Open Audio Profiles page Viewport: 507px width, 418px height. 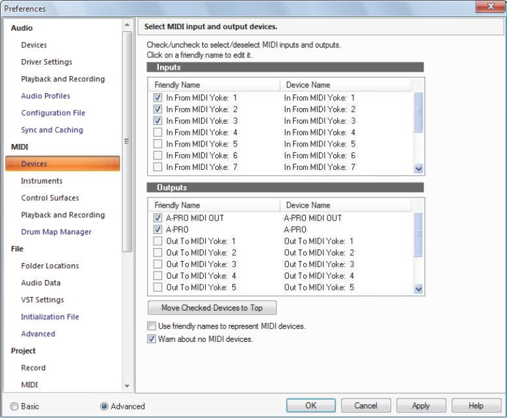[x=46, y=96]
